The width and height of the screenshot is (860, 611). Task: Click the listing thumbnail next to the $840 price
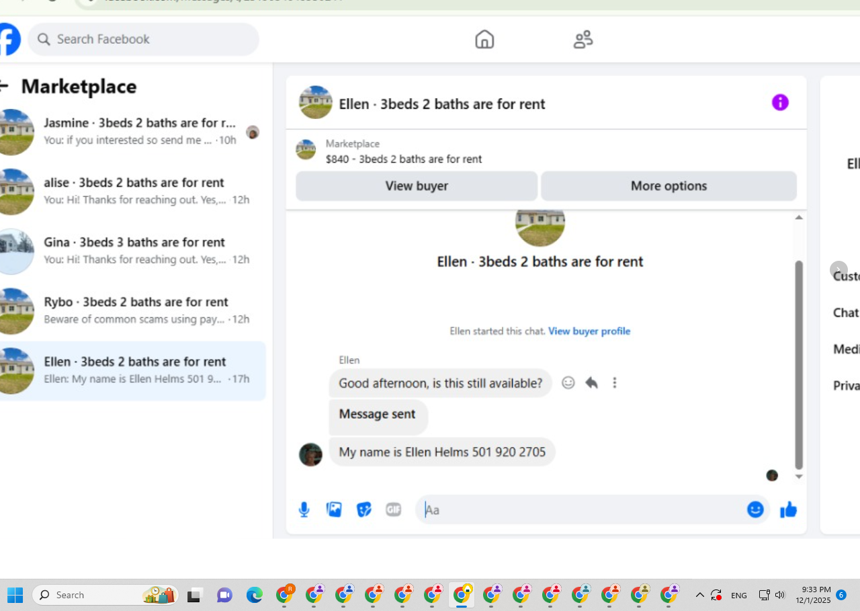pos(306,150)
